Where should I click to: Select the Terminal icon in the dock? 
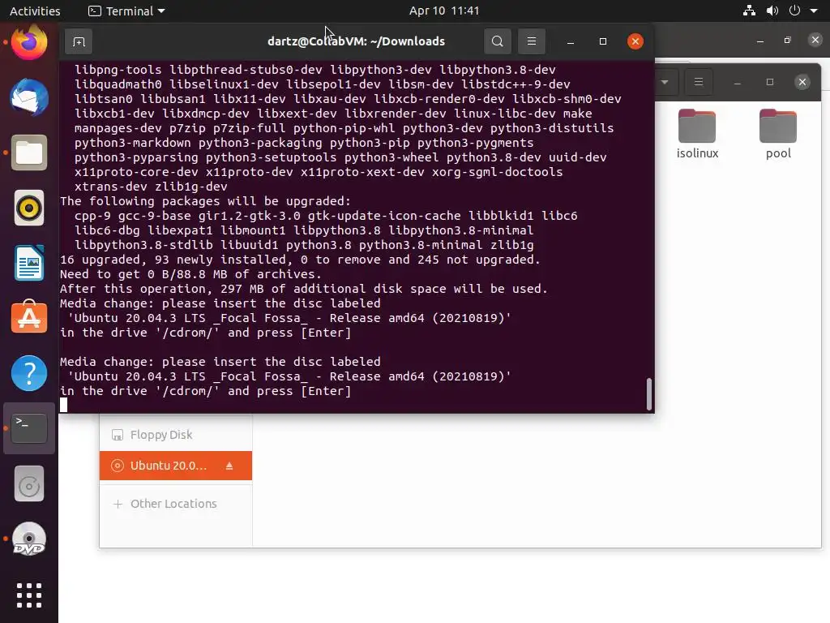[29, 428]
